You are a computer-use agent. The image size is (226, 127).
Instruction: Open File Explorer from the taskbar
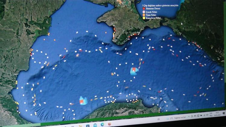point(81,126)
